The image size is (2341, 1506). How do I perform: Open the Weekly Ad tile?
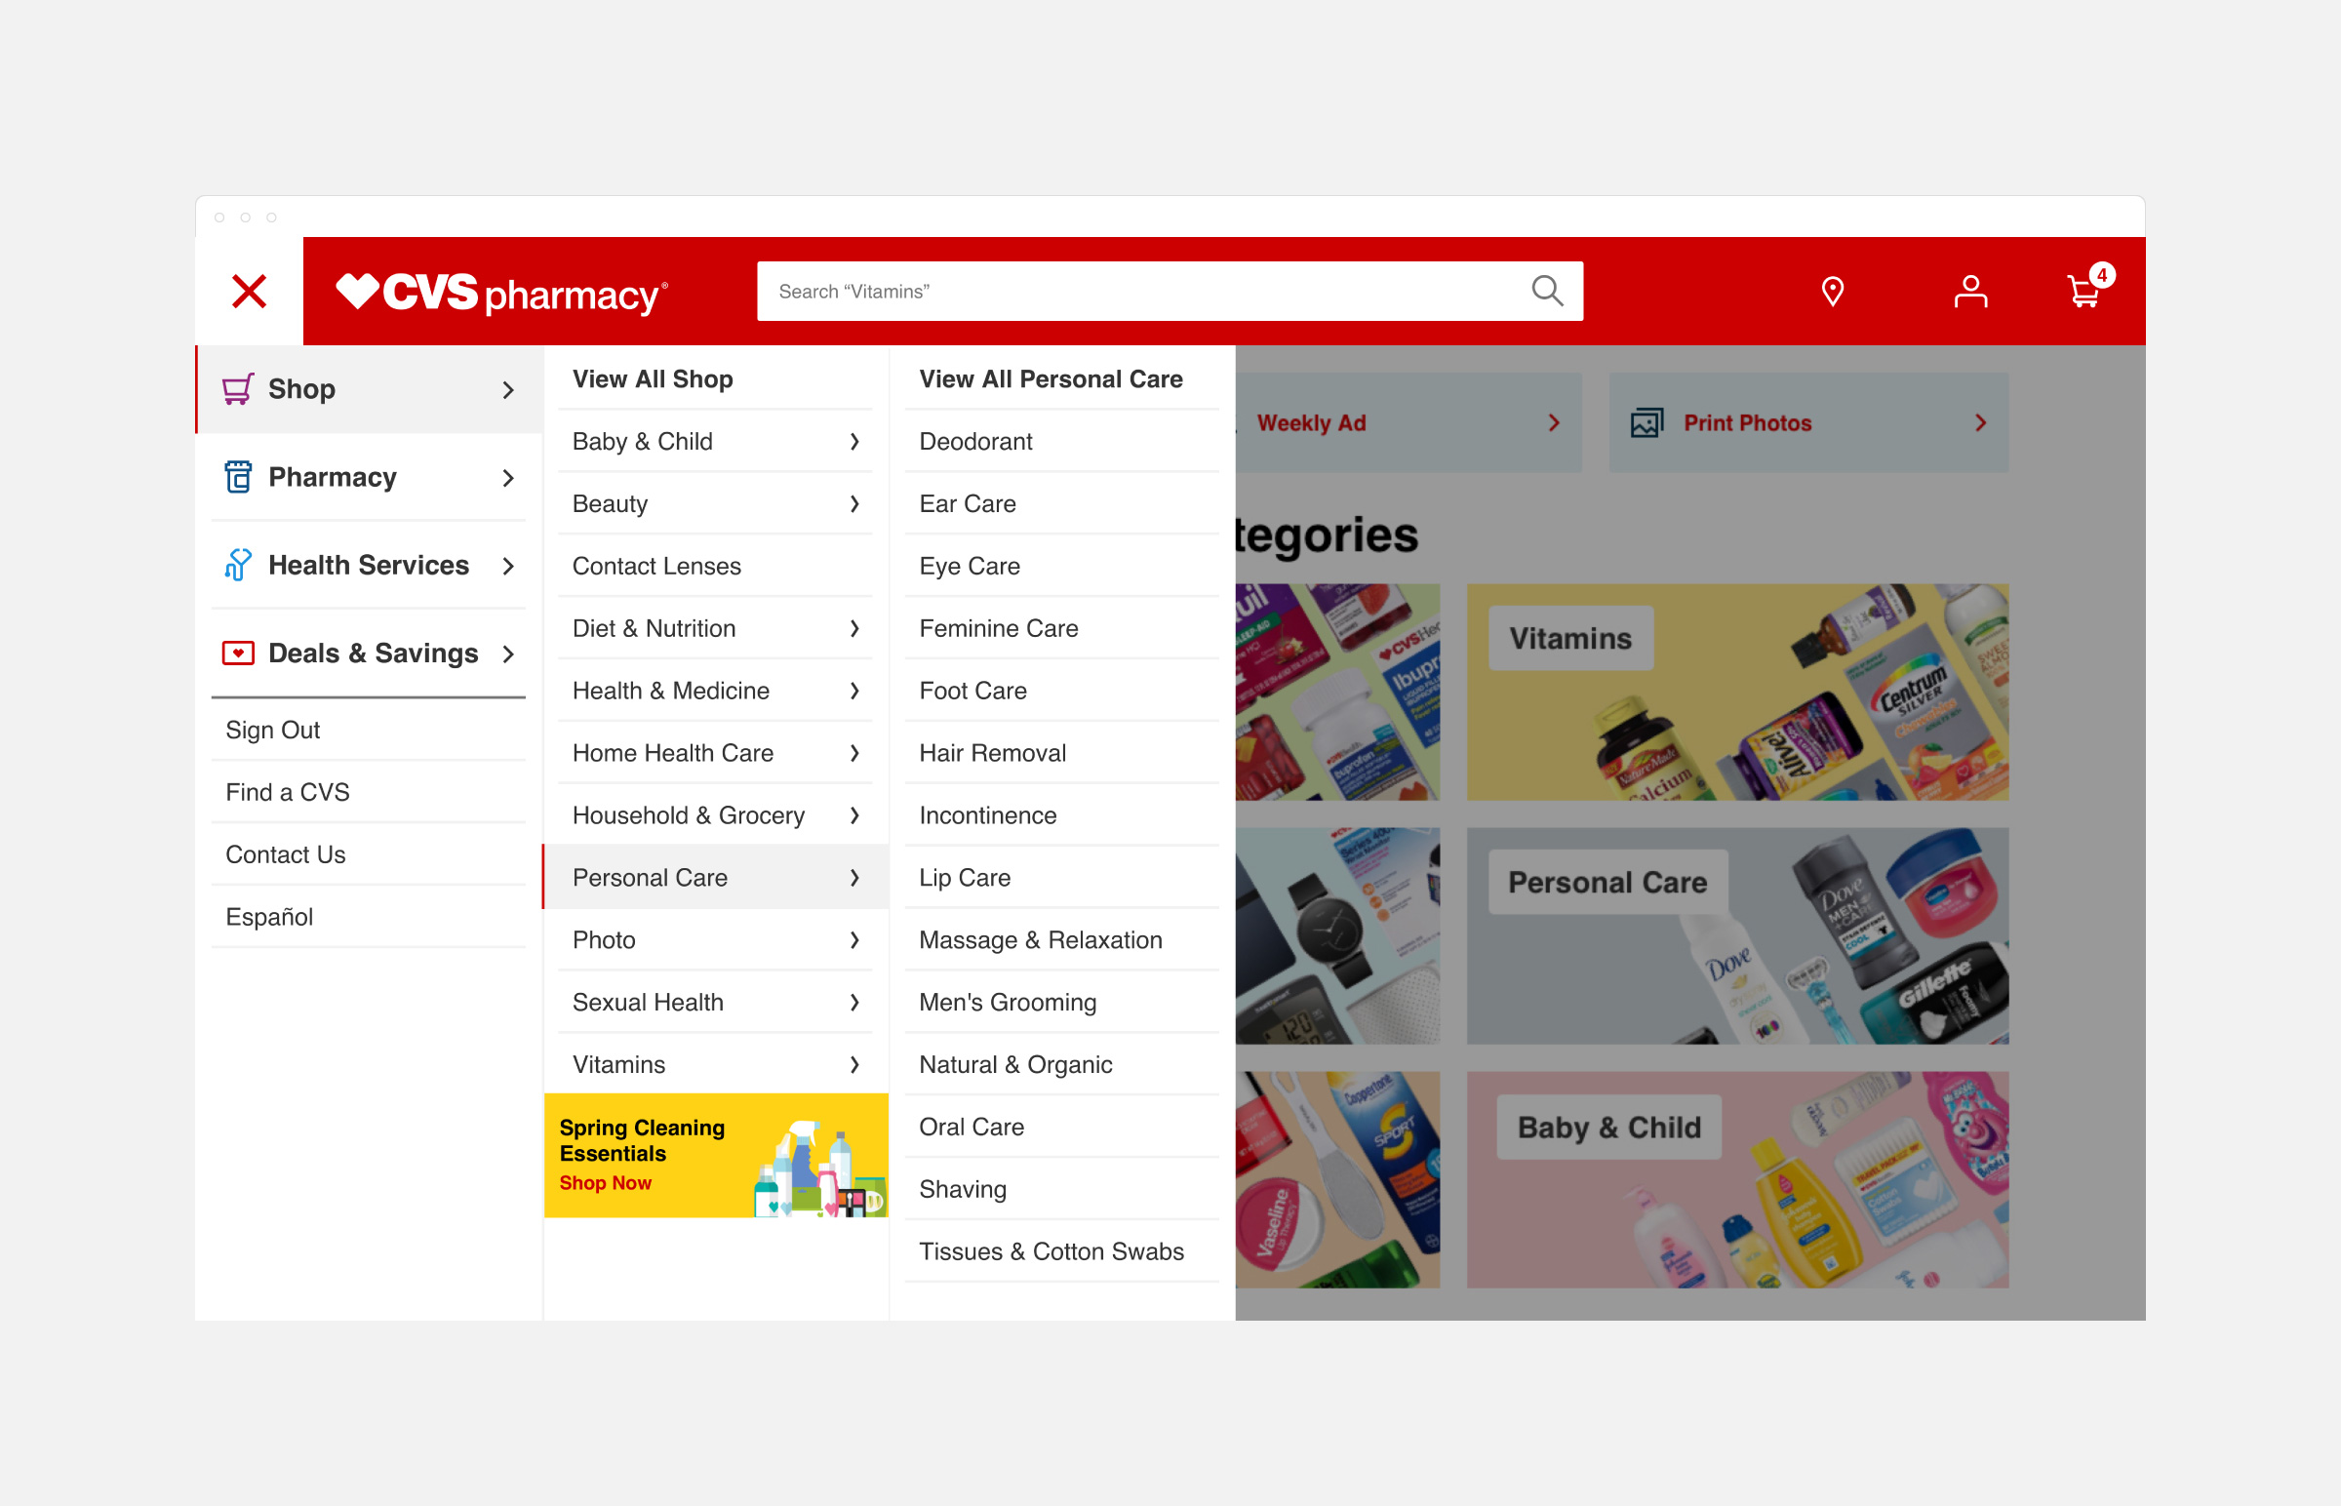(x=1409, y=423)
